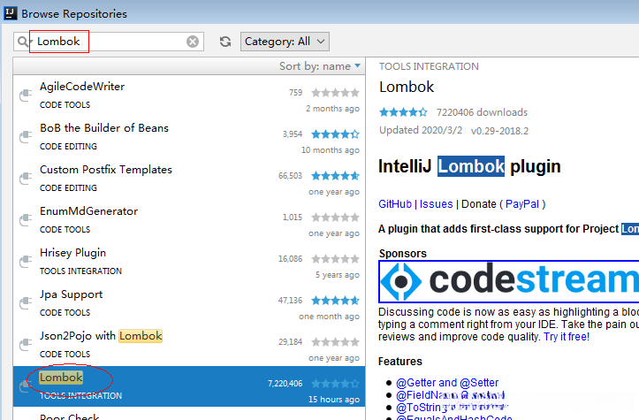Click the Hrisey Plugin icon
The image size is (639, 420).
tap(26, 262)
